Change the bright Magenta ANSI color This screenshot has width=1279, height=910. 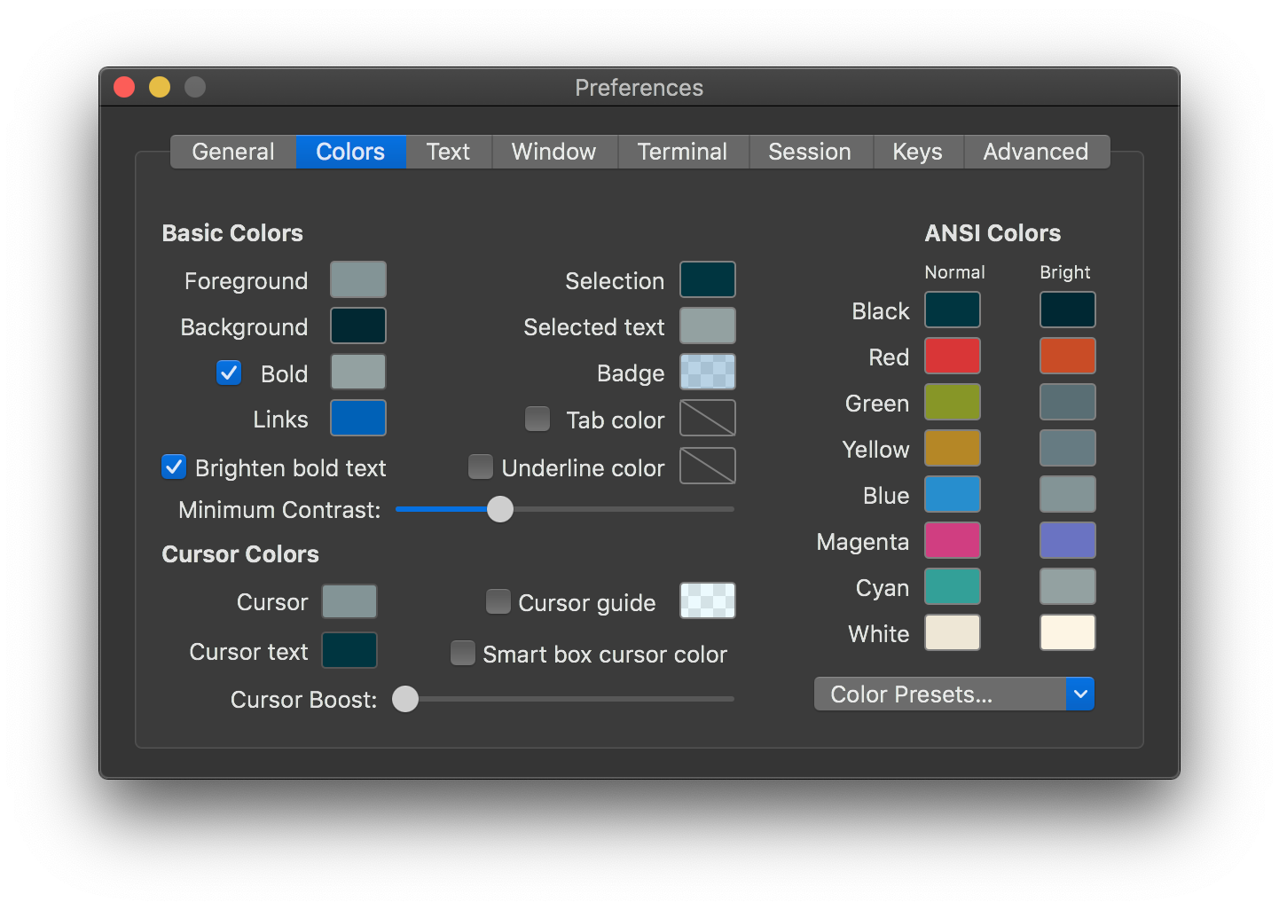(1067, 540)
